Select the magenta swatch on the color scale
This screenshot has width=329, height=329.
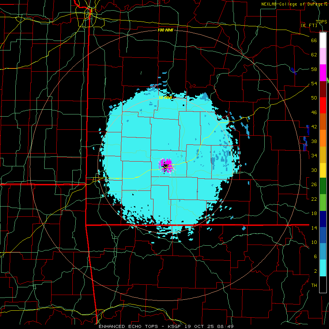point(323,73)
